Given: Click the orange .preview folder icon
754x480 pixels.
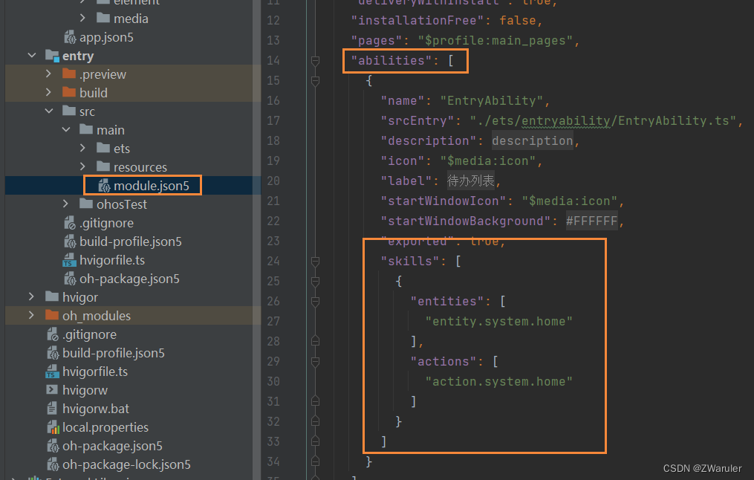Looking at the screenshot, I should click(69, 74).
